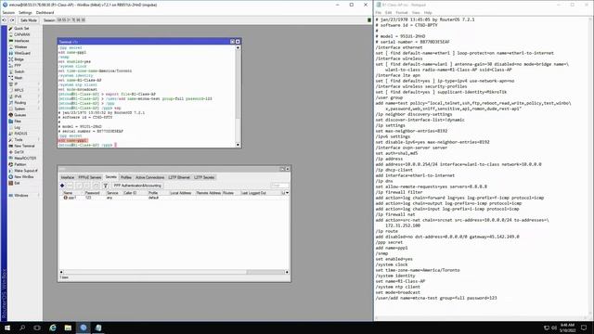Open the filter funnel in PPP window
The height and width of the screenshot is (334, 594).
click(x=105, y=186)
